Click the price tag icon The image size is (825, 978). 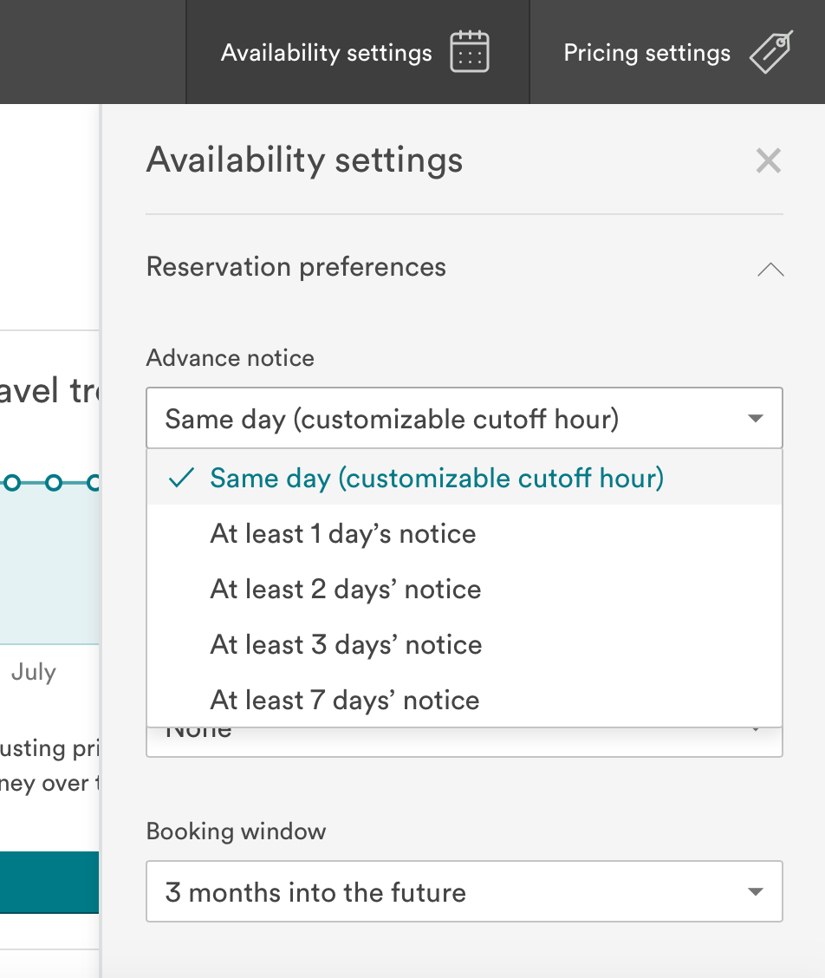(770, 52)
